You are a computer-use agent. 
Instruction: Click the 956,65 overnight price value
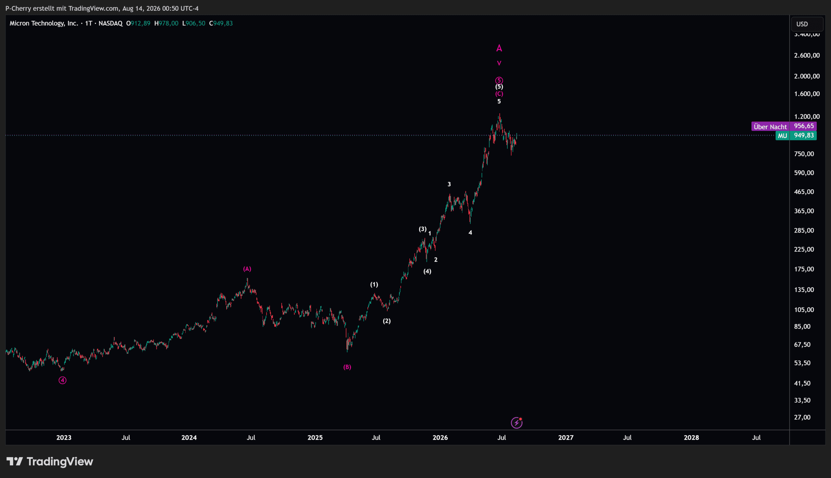803,126
